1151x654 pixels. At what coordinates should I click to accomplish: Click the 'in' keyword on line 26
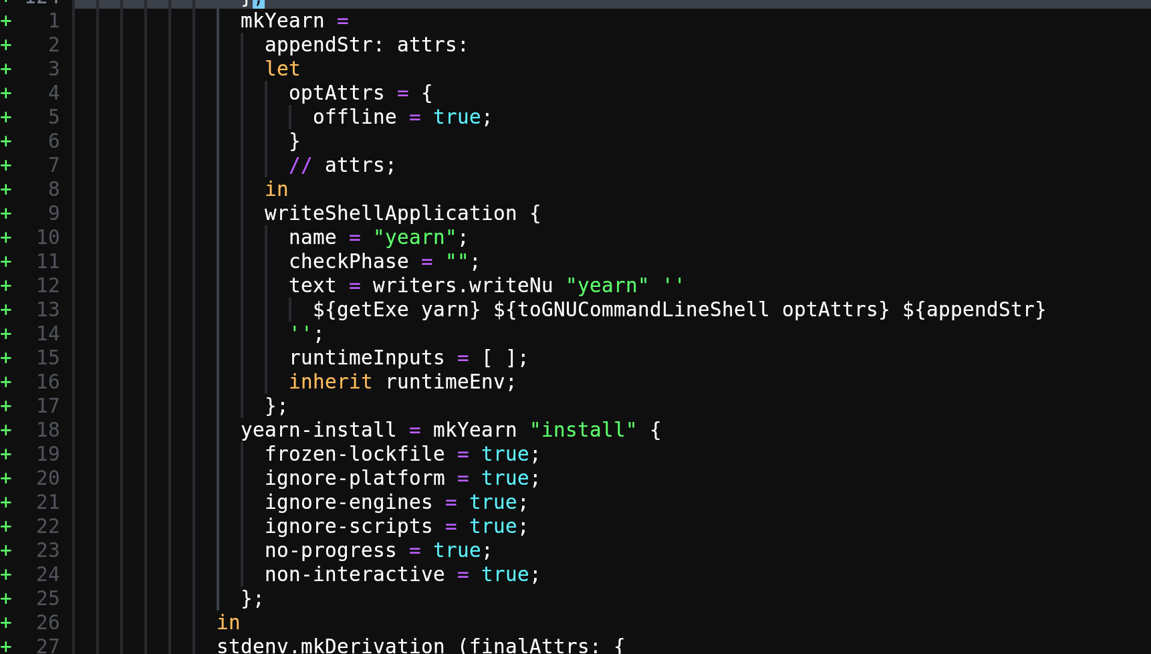click(x=228, y=623)
